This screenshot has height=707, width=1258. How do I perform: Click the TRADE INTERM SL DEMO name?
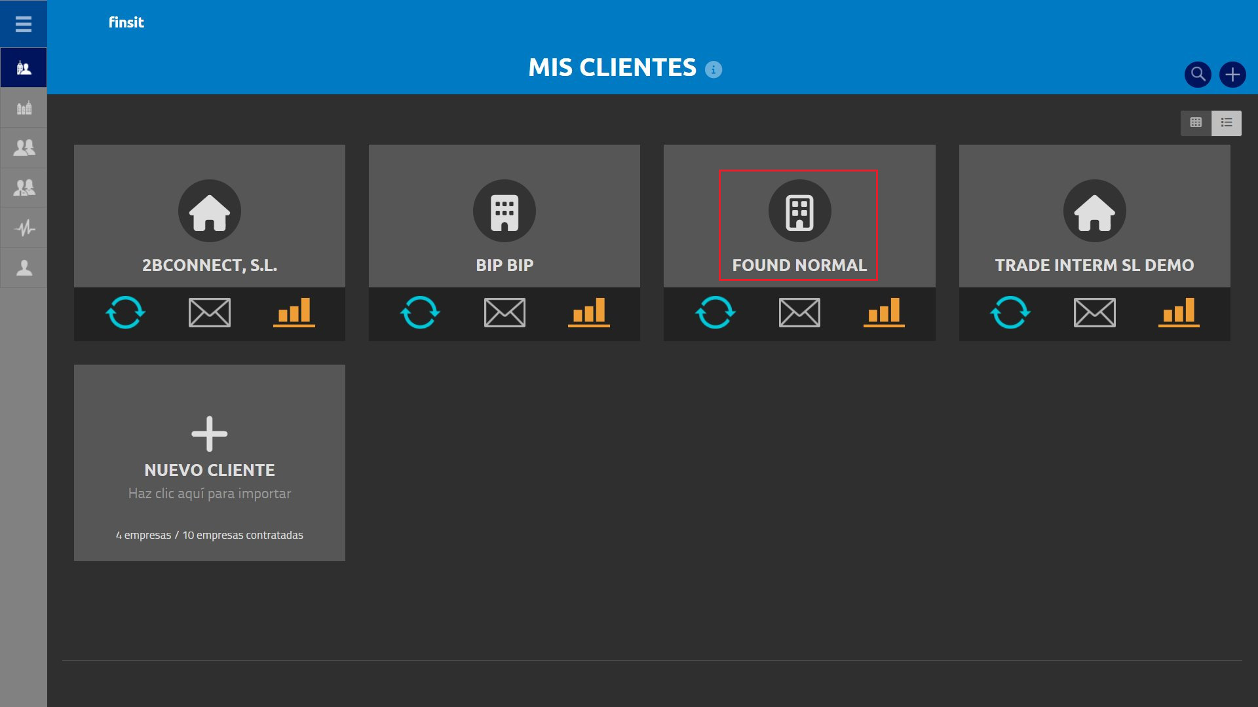tap(1094, 265)
